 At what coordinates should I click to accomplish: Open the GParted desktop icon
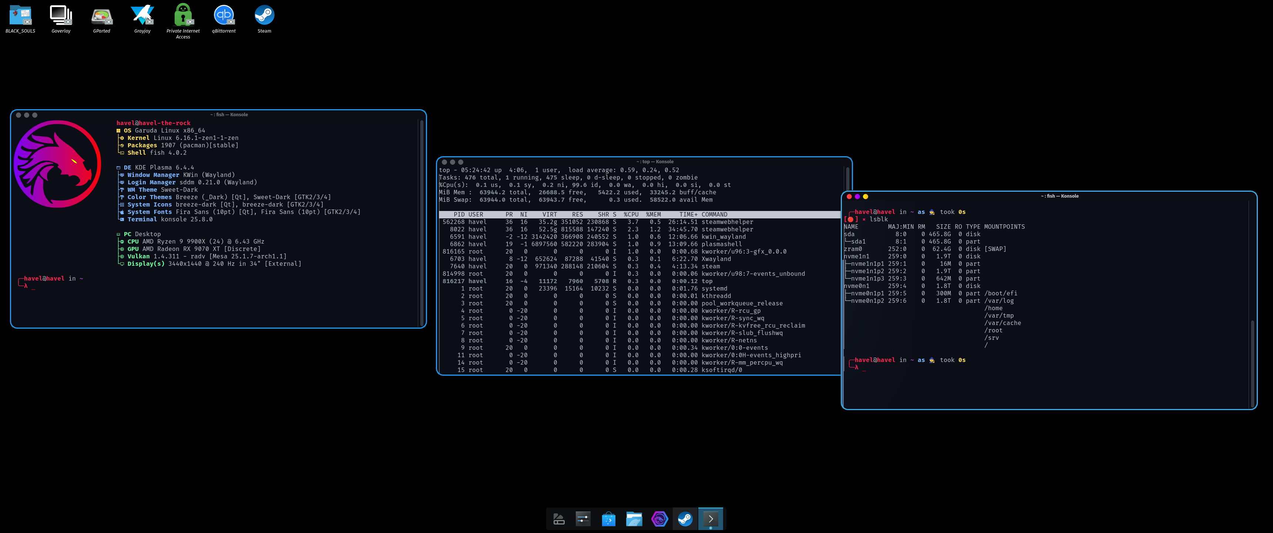click(102, 16)
